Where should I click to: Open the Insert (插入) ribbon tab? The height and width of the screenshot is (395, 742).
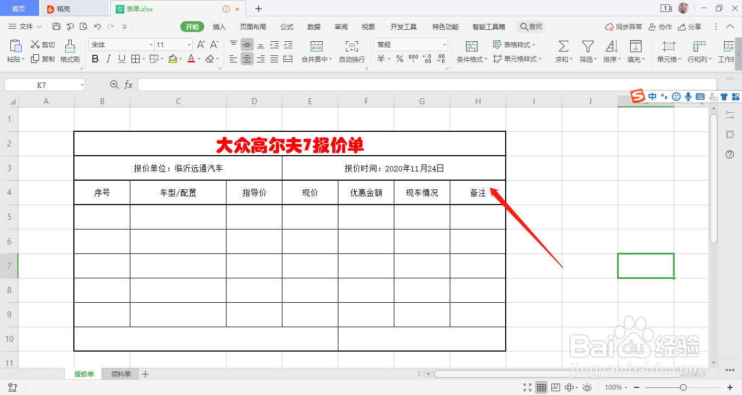coord(219,27)
